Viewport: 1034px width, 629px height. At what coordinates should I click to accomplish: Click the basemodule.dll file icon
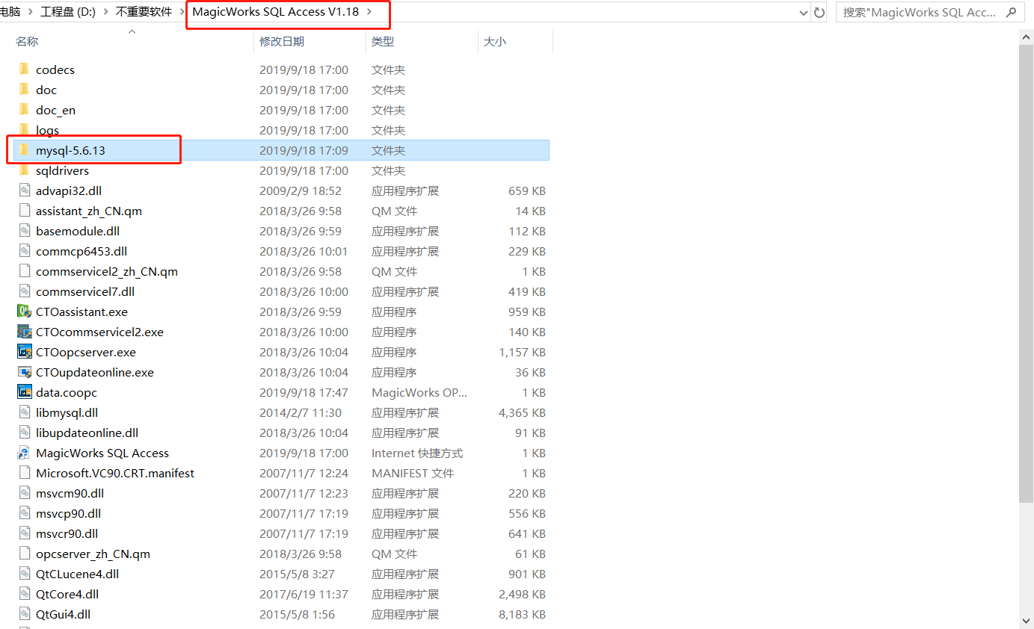point(24,231)
